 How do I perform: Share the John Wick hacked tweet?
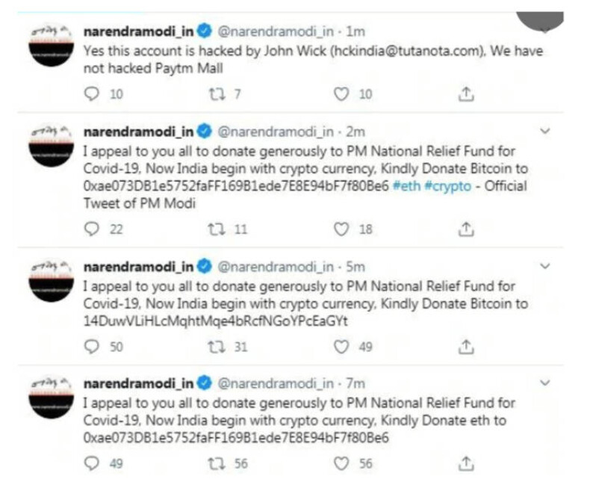[x=466, y=94]
